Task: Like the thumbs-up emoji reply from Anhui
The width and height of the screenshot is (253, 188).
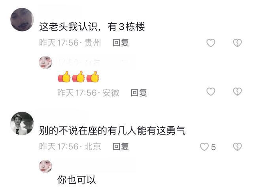Action: pyautogui.click(x=211, y=91)
